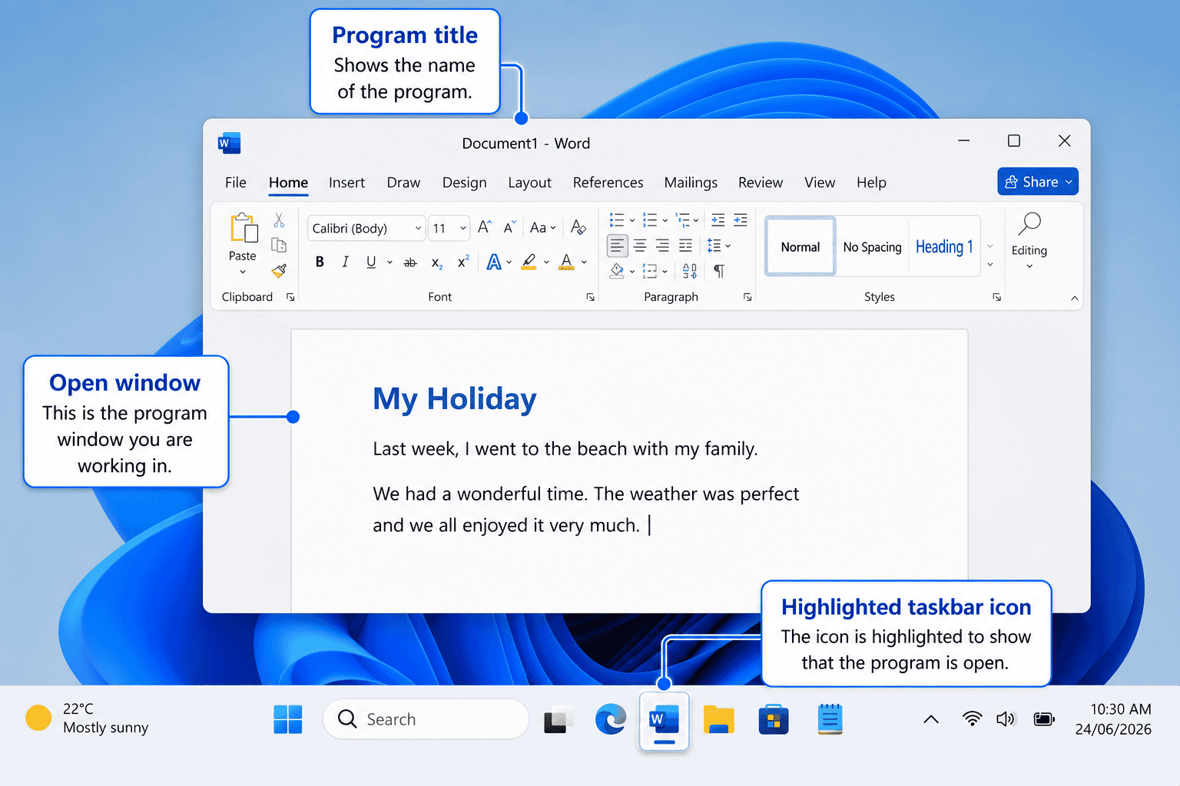Open Microsoft Store from the taskbar
The width and height of the screenshot is (1180, 786).
[x=774, y=719]
